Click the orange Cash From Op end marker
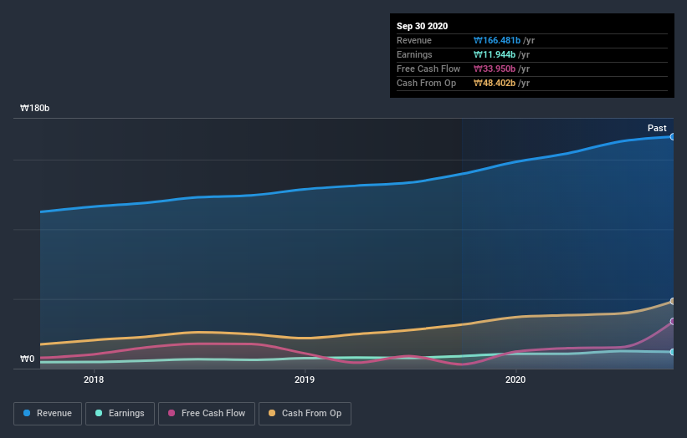Image resolution: width=687 pixels, height=438 pixels. [672, 302]
